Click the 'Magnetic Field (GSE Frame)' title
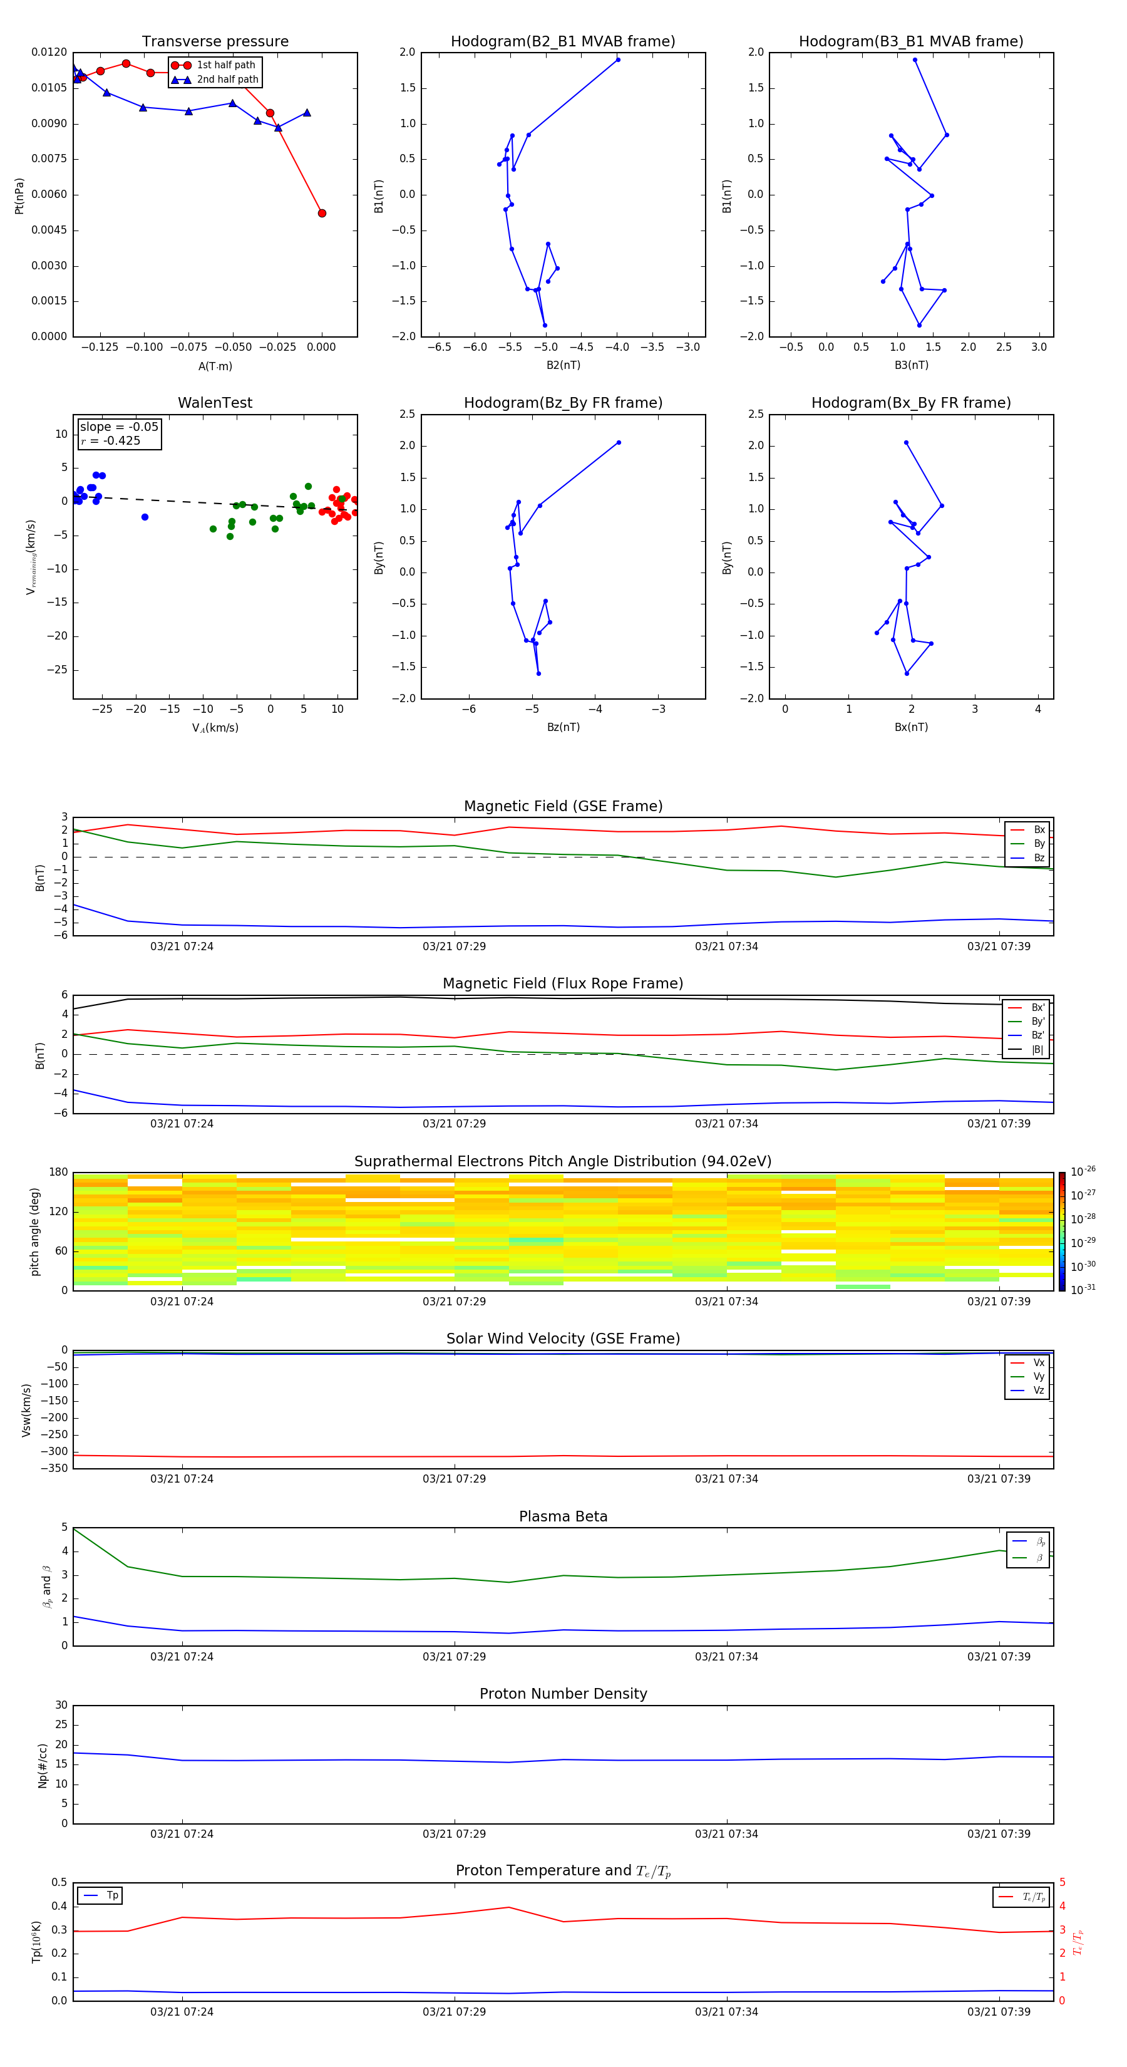Viewport: 1127px width, 2067px height. coord(563,806)
